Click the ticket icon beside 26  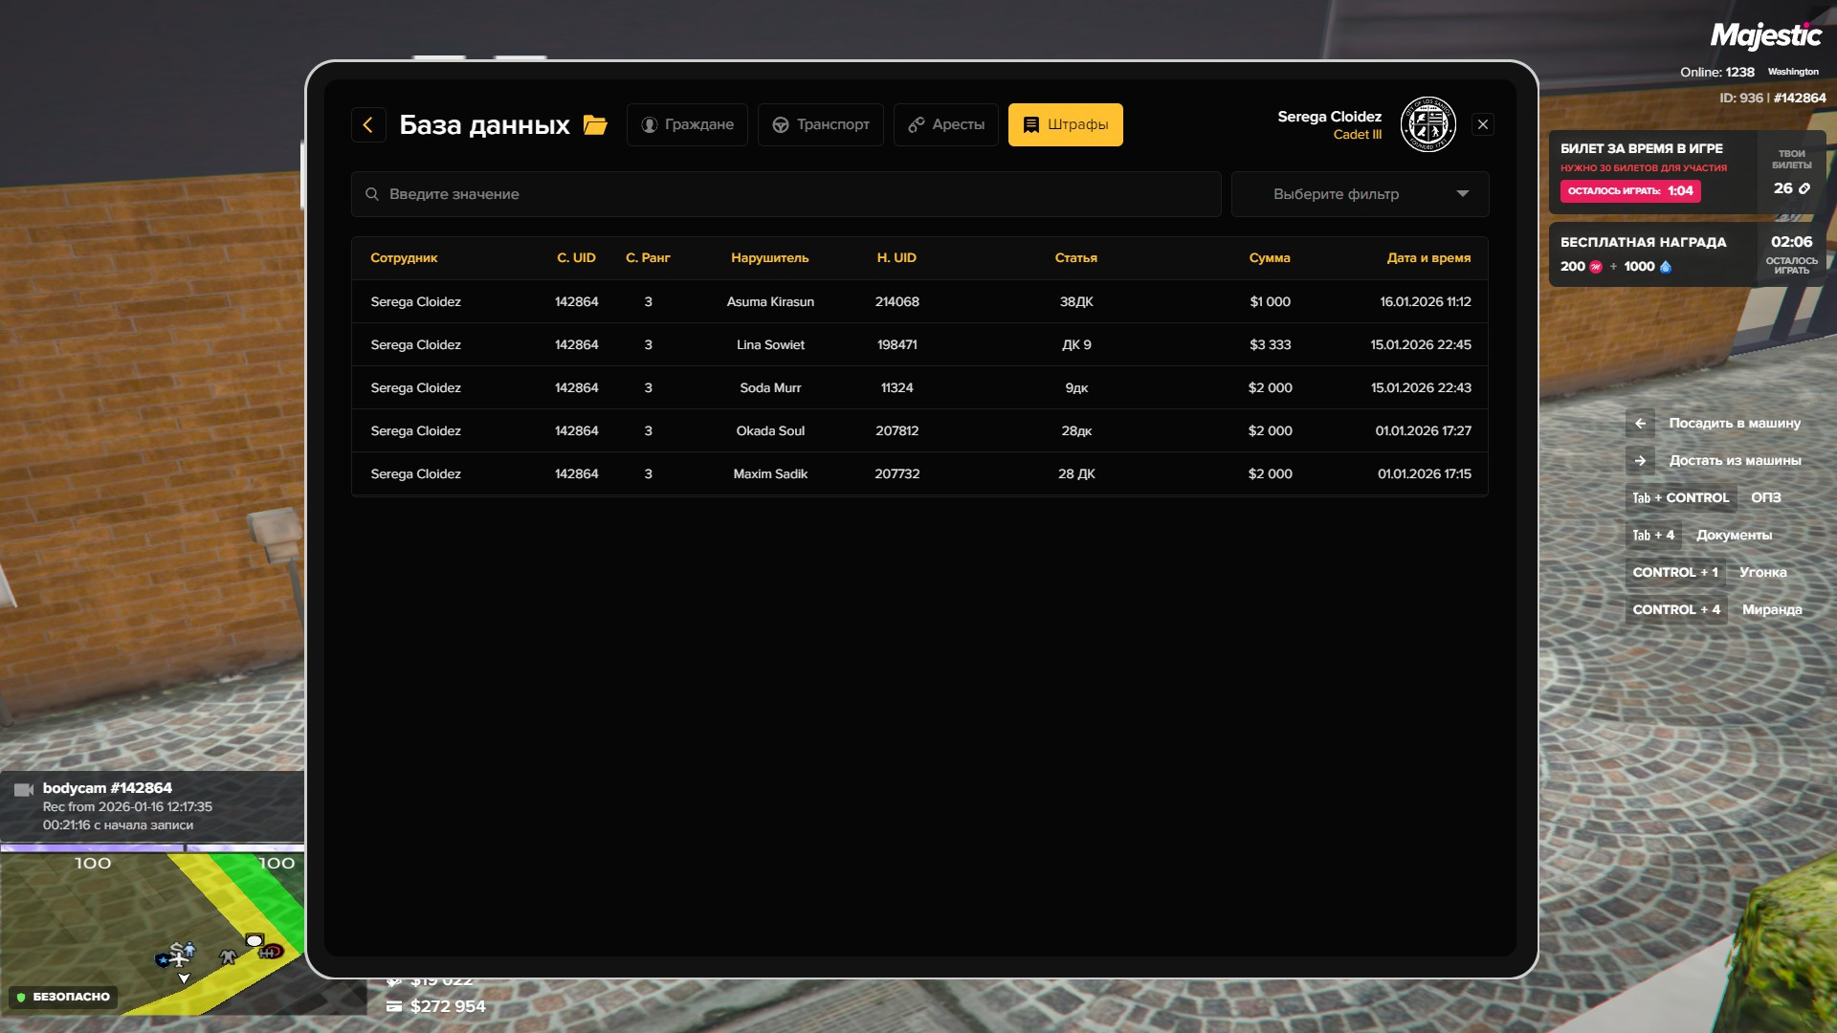click(x=1804, y=188)
